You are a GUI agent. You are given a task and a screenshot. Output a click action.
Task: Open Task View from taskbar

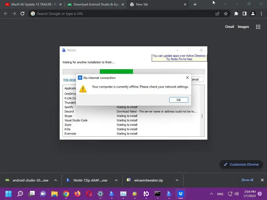(x=32, y=194)
